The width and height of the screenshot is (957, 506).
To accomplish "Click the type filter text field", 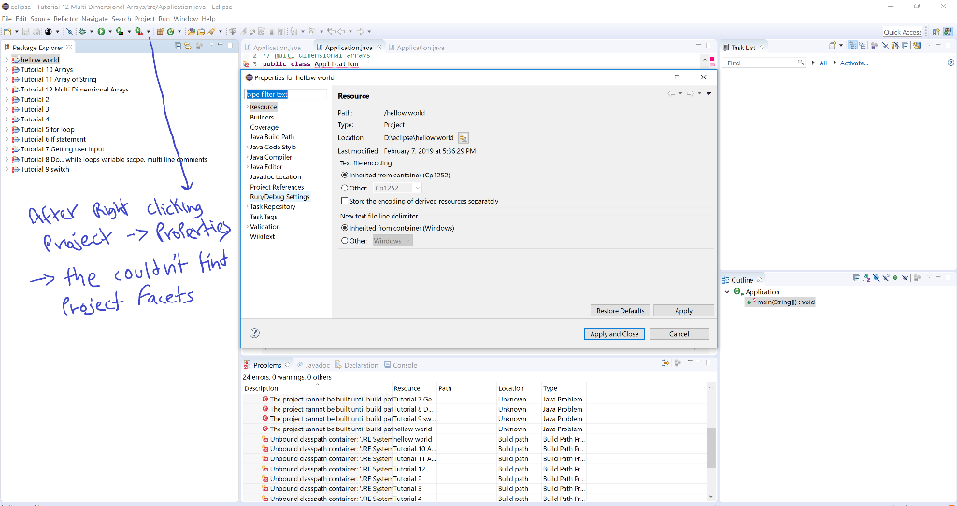I will click(x=286, y=94).
